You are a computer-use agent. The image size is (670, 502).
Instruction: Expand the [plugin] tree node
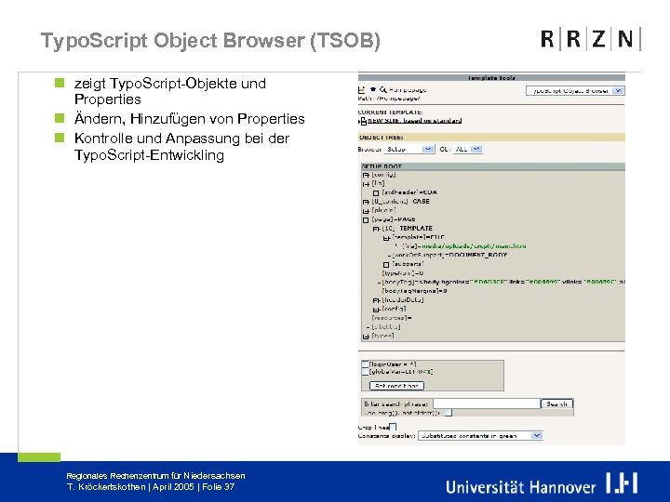pyautogui.click(x=366, y=211)
